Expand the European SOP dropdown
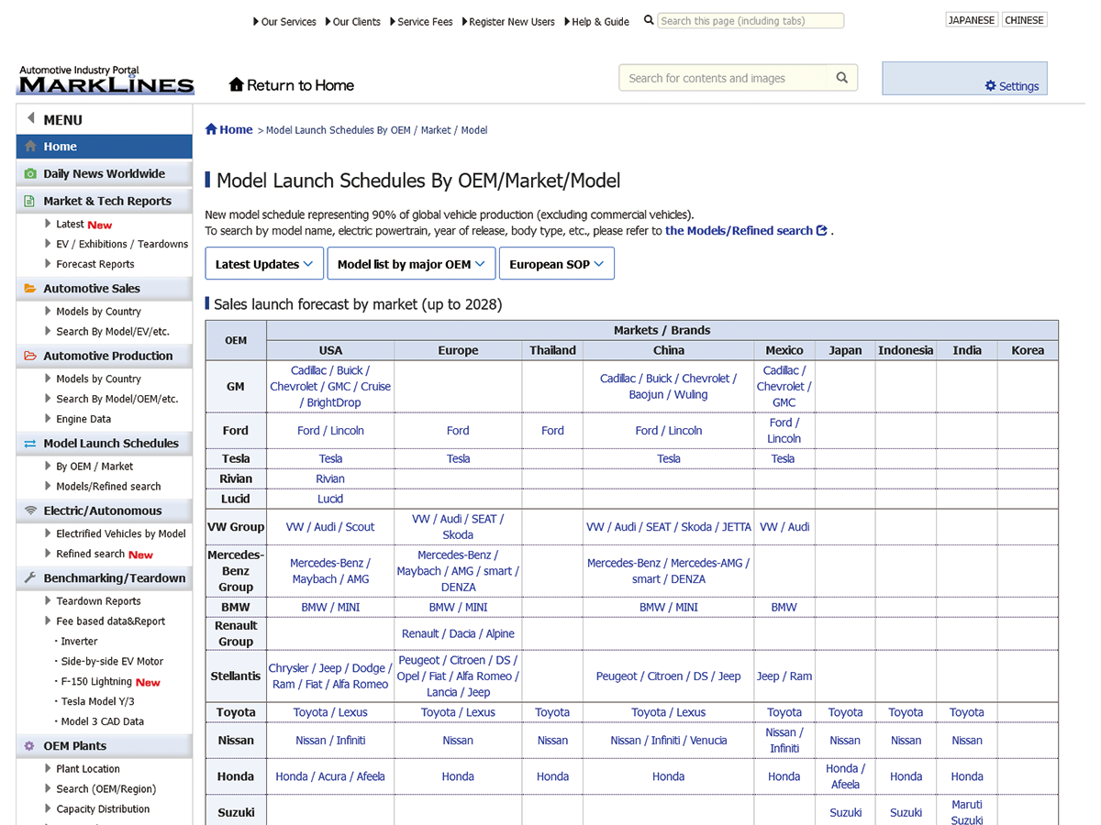 coord(556,264)
